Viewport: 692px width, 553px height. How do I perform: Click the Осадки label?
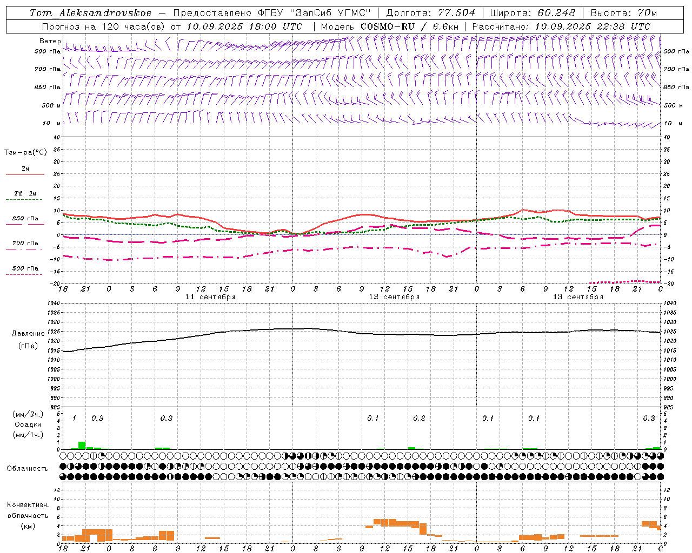(28, 424)
